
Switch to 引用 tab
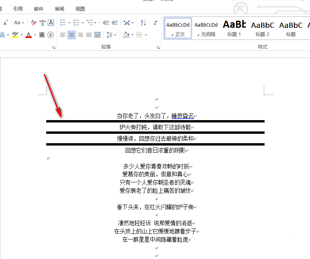pos(18,9)
